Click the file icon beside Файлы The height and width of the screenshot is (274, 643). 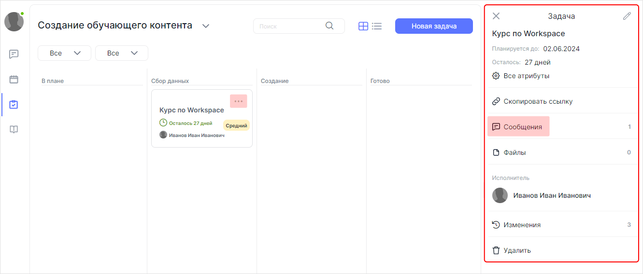496,152
